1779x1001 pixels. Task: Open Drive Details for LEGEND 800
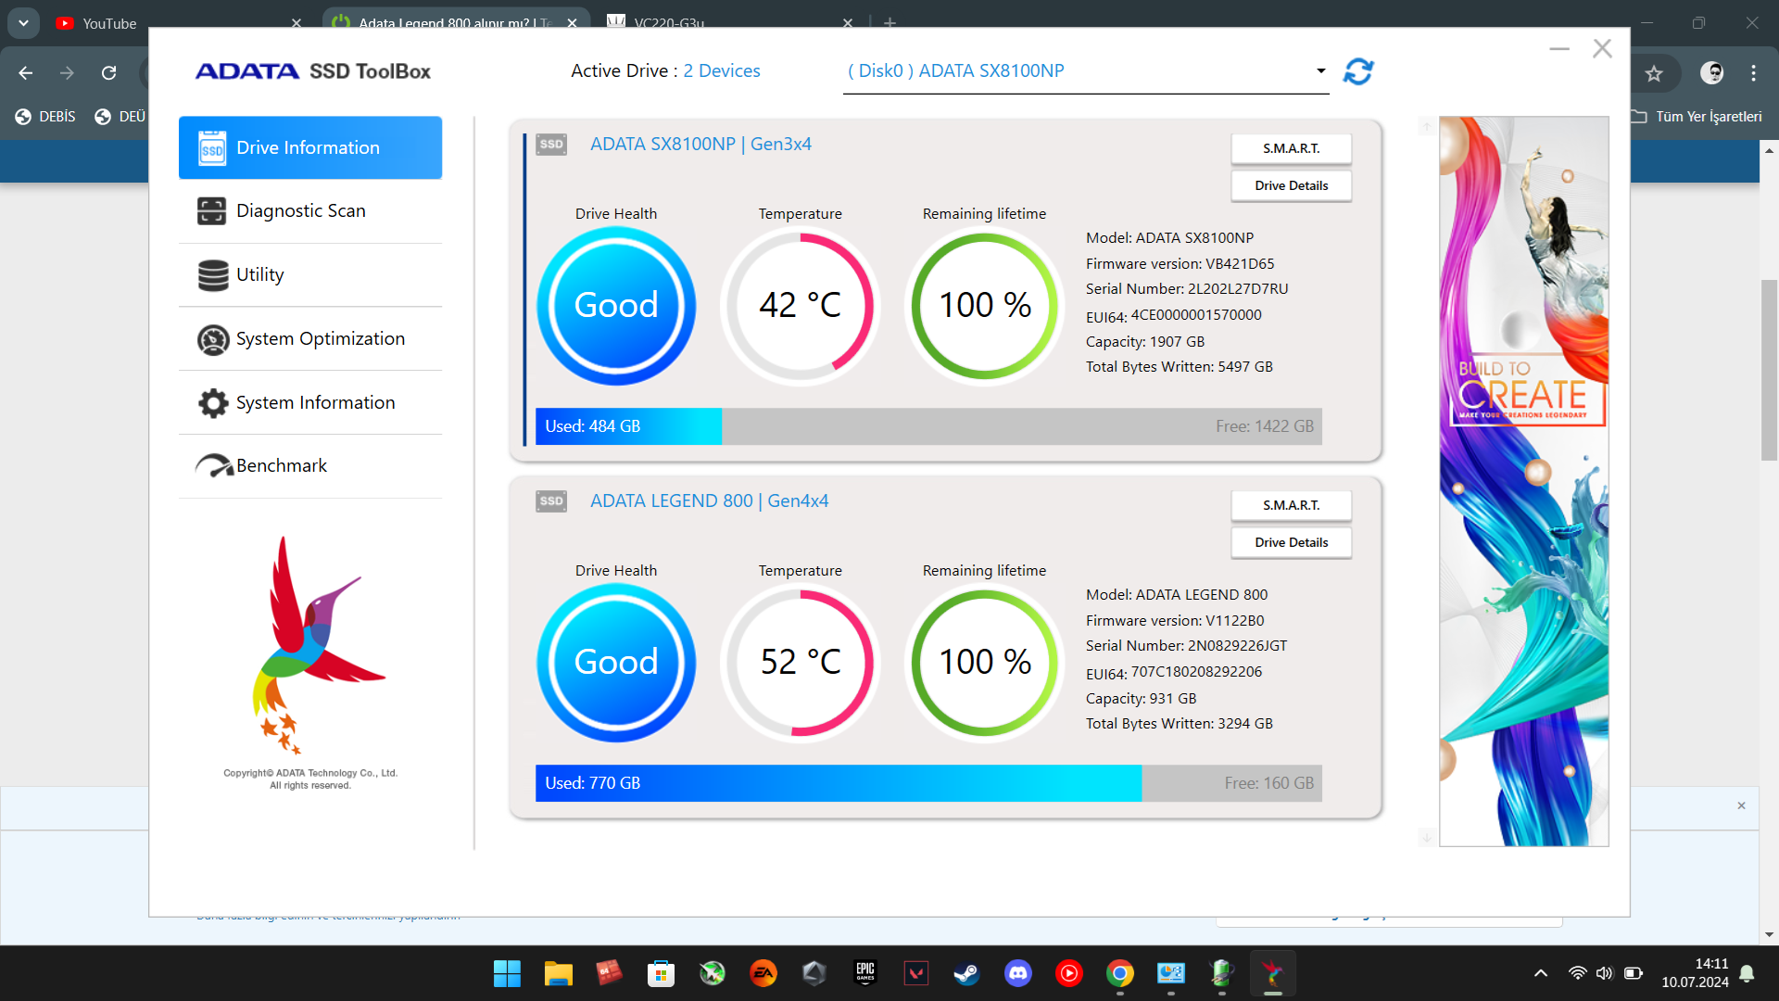(x=1291, y=543)
